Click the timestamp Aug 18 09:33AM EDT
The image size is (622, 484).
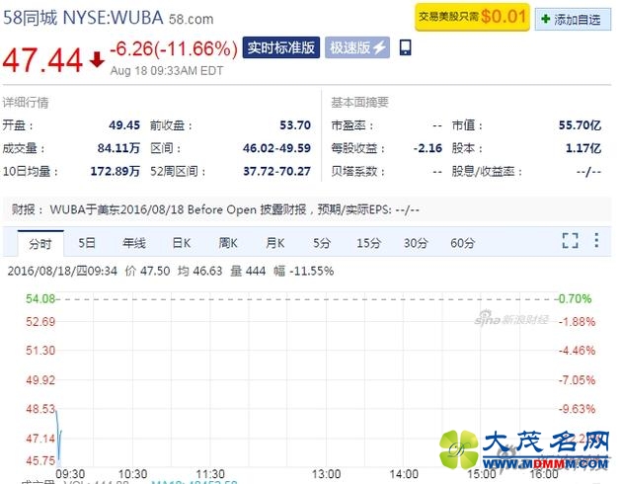[167, 70]
